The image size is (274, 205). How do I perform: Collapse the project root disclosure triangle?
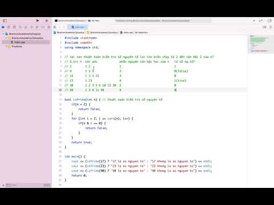(3, 34)
